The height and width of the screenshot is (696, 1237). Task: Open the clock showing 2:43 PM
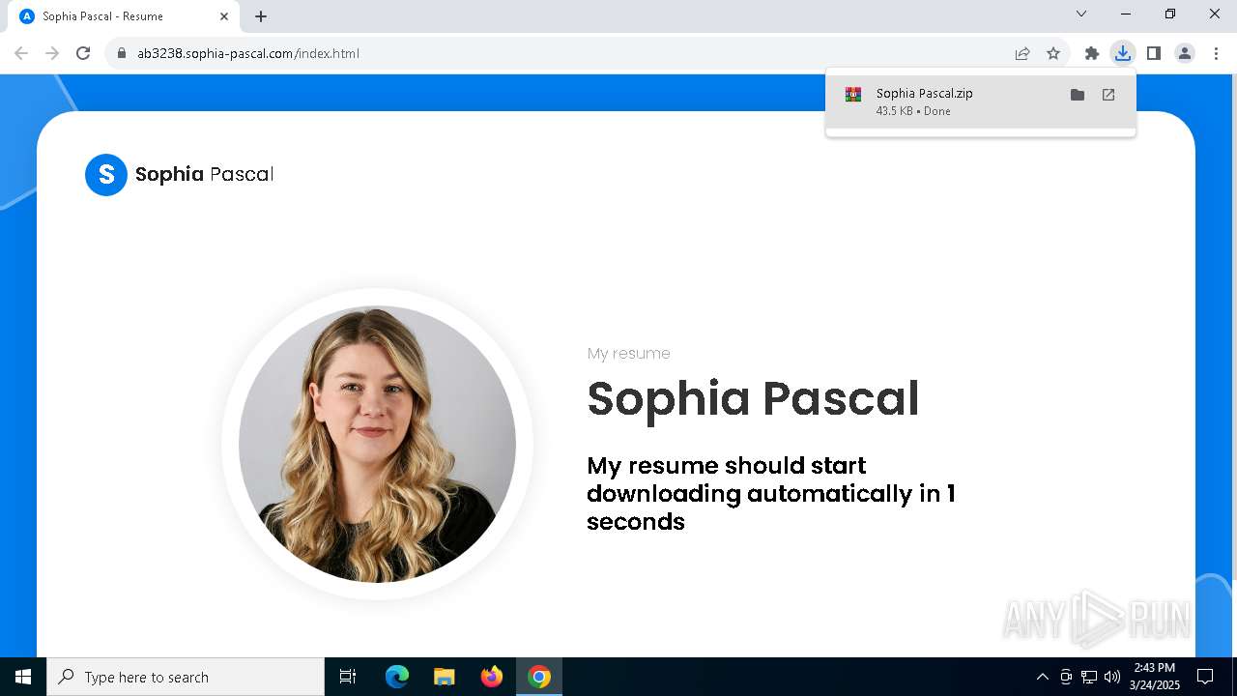(x=1155, y=677)
